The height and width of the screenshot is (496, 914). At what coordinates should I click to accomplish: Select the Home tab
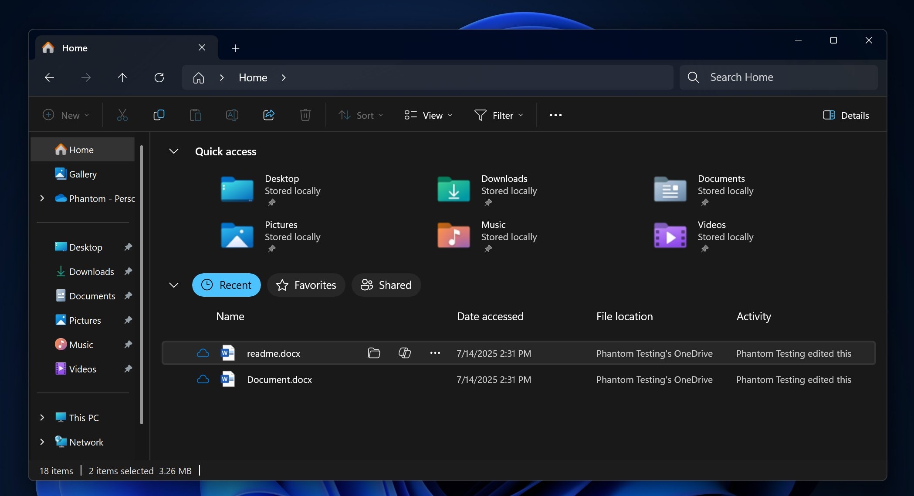point(74,48)
